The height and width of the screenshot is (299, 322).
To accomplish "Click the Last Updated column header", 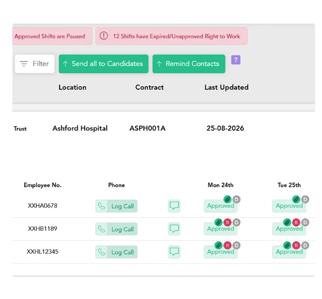I will 227,88.
